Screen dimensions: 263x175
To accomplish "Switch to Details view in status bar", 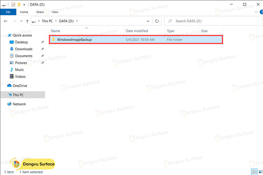I will pyautogui.click(x=254, y=172).
